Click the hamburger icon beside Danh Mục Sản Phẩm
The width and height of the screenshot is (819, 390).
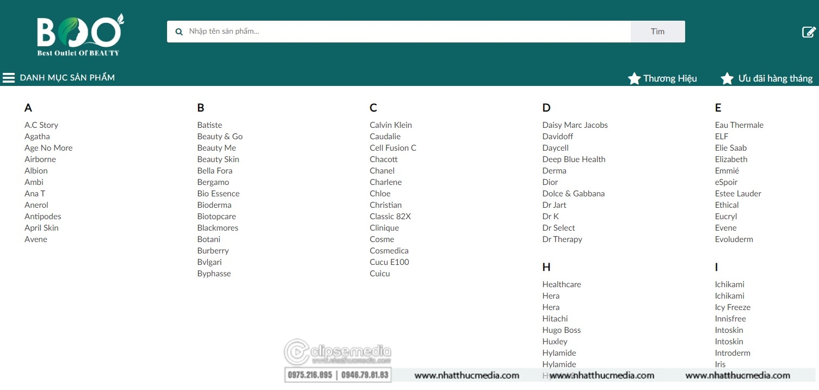(9, 78)
